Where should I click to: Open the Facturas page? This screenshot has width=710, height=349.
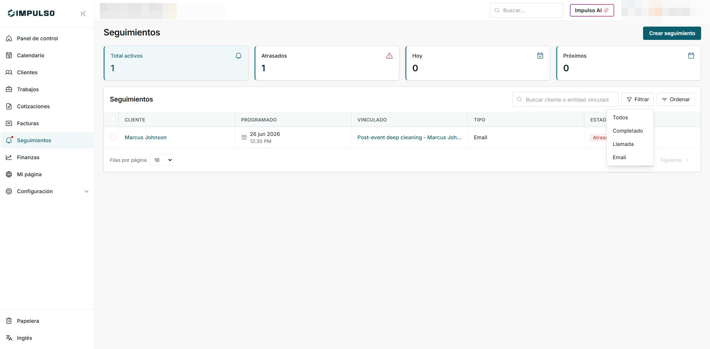[47, 123]
